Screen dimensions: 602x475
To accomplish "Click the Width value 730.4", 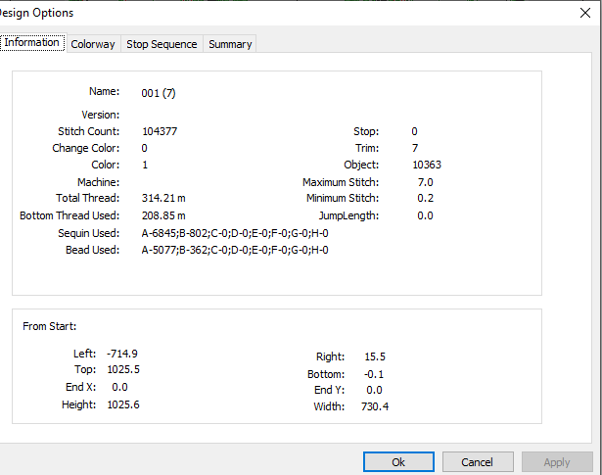I will tap(375, 406).
